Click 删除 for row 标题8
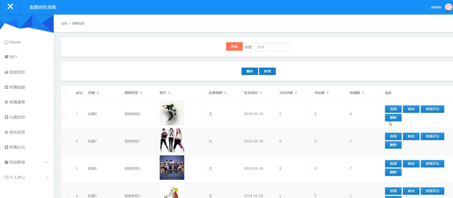This screenshot has height=198, width=453. [x=393, y=118]
